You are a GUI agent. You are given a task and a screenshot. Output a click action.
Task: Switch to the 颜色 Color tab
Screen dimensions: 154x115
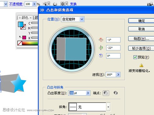pyautogui.click(x=25, y=18)
